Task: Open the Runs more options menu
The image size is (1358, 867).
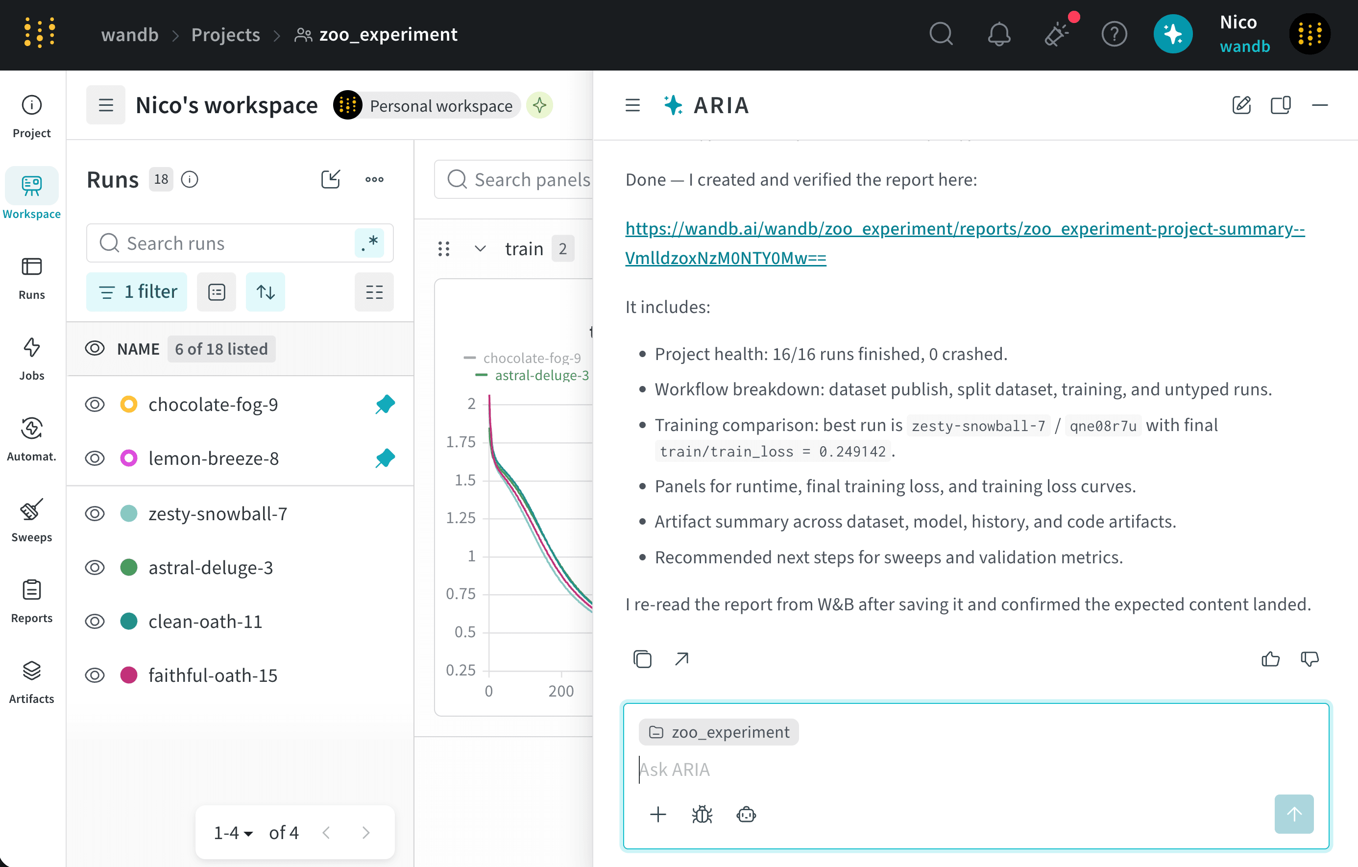Action: coord(374,179)
